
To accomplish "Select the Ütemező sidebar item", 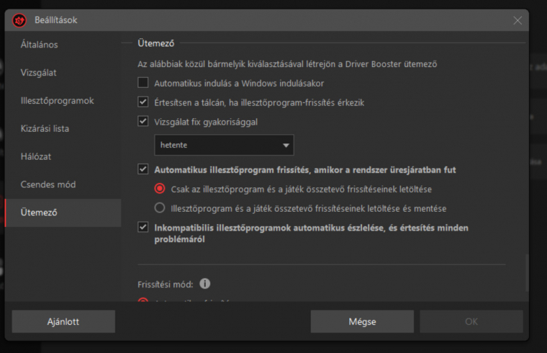I will tap(63, 213).
